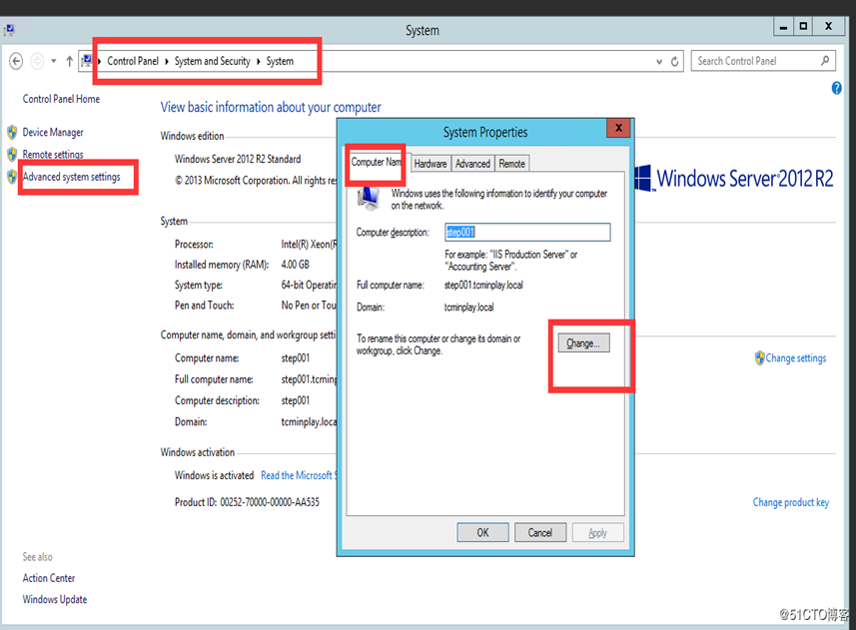Click Cancel in System Properties
This screenshot has height=630, width=856.
540,532
